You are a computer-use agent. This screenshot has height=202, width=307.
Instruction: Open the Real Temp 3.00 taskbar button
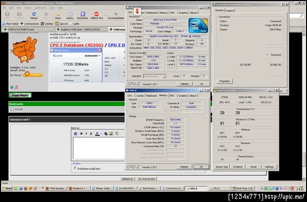(243, 189)
